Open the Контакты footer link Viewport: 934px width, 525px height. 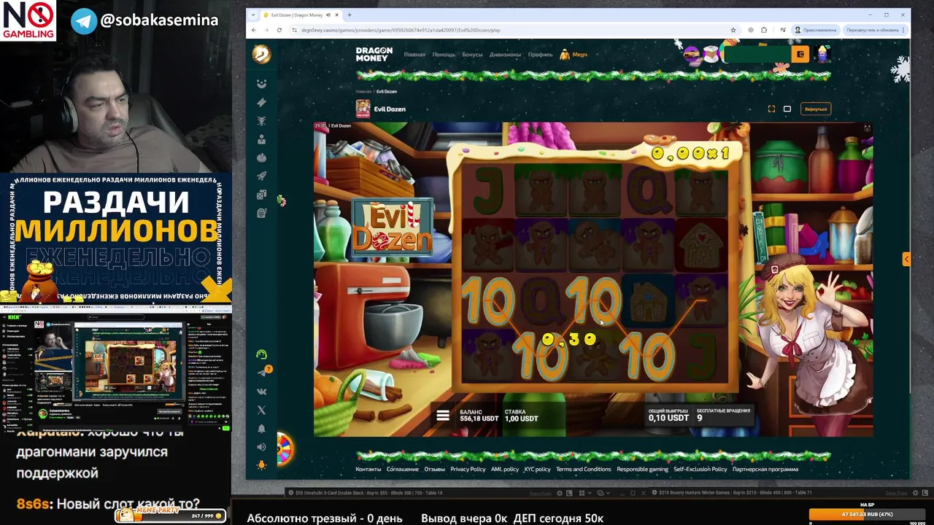click(x=368, y=469)
